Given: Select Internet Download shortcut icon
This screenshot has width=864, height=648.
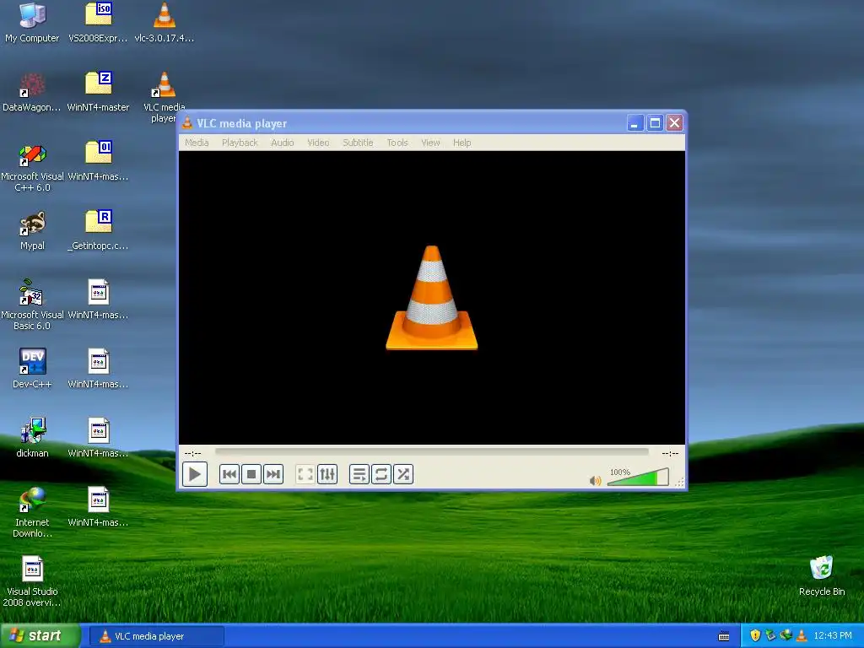Looking at the screenshot, I should click(x=32, y=512).
